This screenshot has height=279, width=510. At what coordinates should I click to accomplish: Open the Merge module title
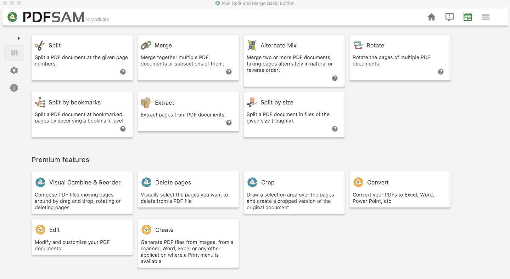pyautogui.click(x=163, y=45)
